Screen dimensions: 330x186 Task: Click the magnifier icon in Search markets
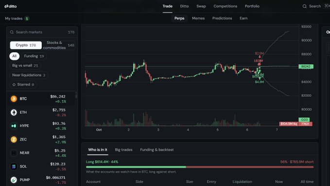tap(12, 32)
